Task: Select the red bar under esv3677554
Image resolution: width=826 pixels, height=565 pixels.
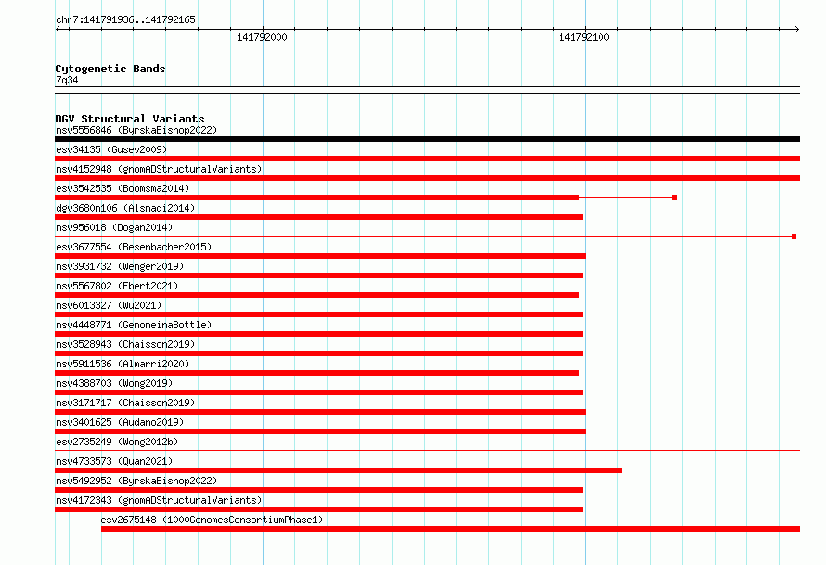Action: pyautogui.click(x=320, y=256)
